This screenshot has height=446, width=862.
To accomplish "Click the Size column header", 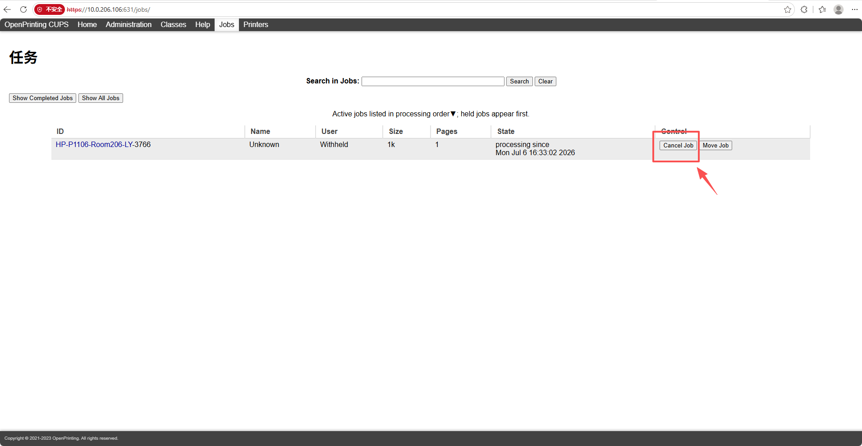I will point(396,131).
